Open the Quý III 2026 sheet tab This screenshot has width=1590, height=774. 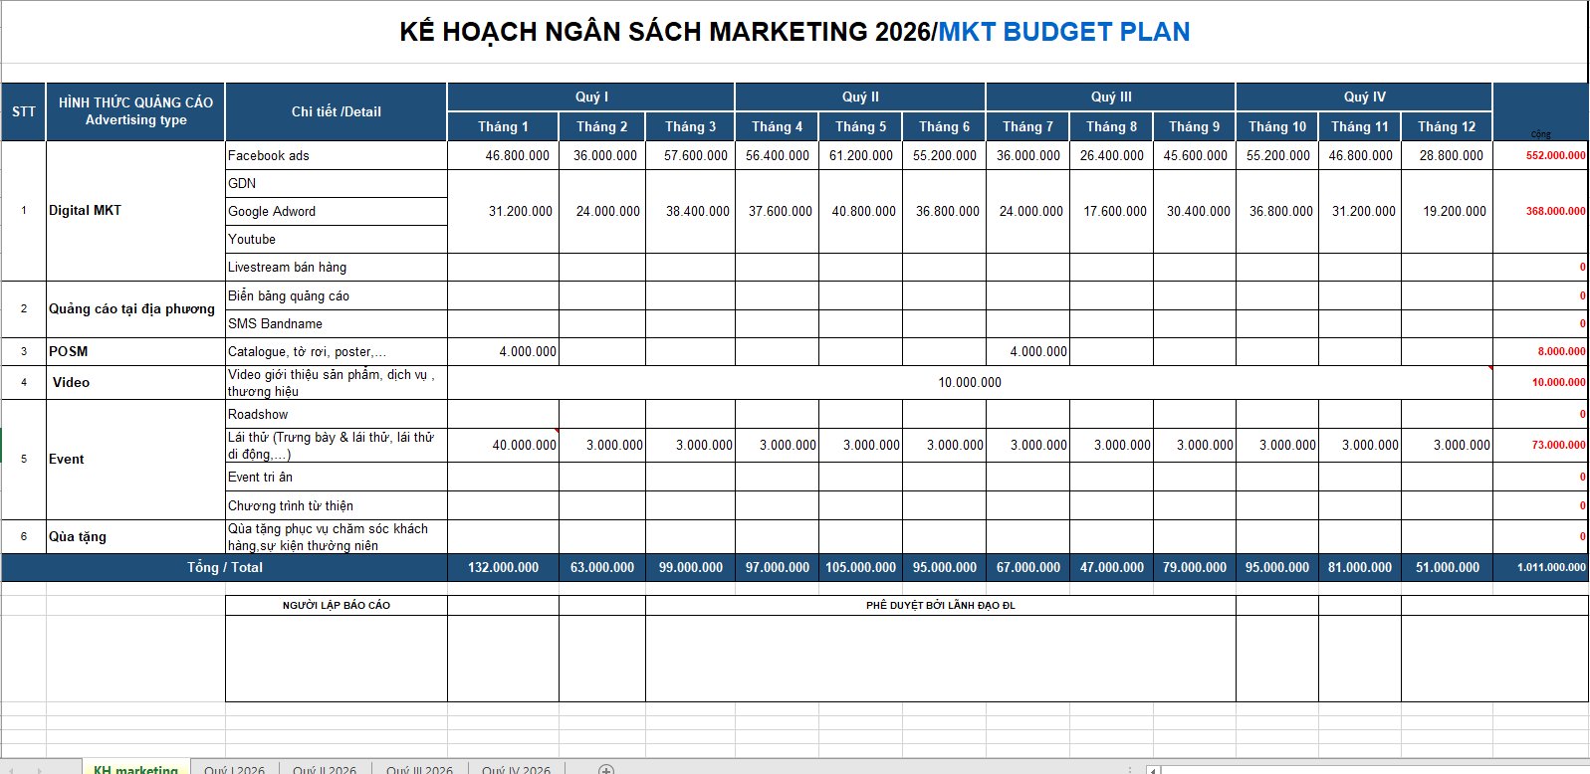pos(419,769)
